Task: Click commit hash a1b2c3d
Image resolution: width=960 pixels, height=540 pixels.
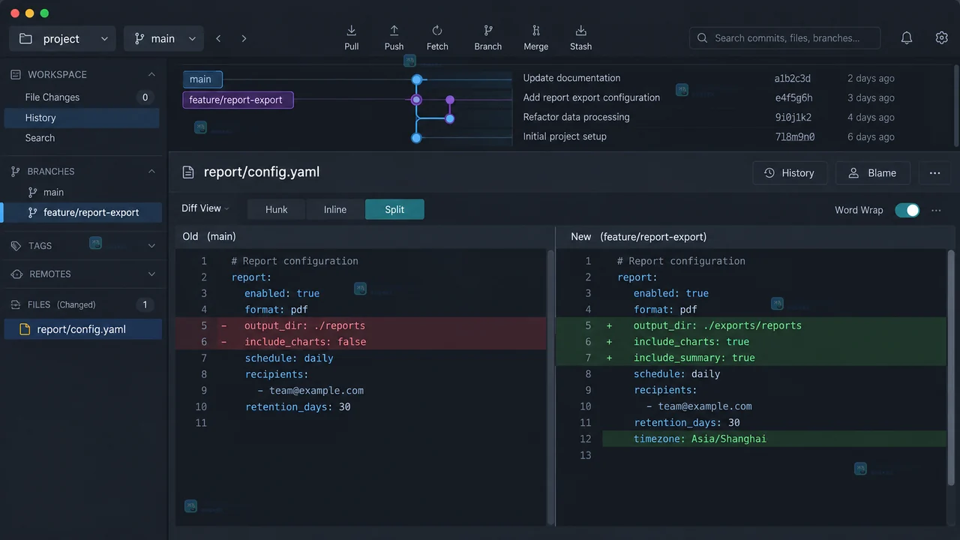Action: [x=793, y=79]
